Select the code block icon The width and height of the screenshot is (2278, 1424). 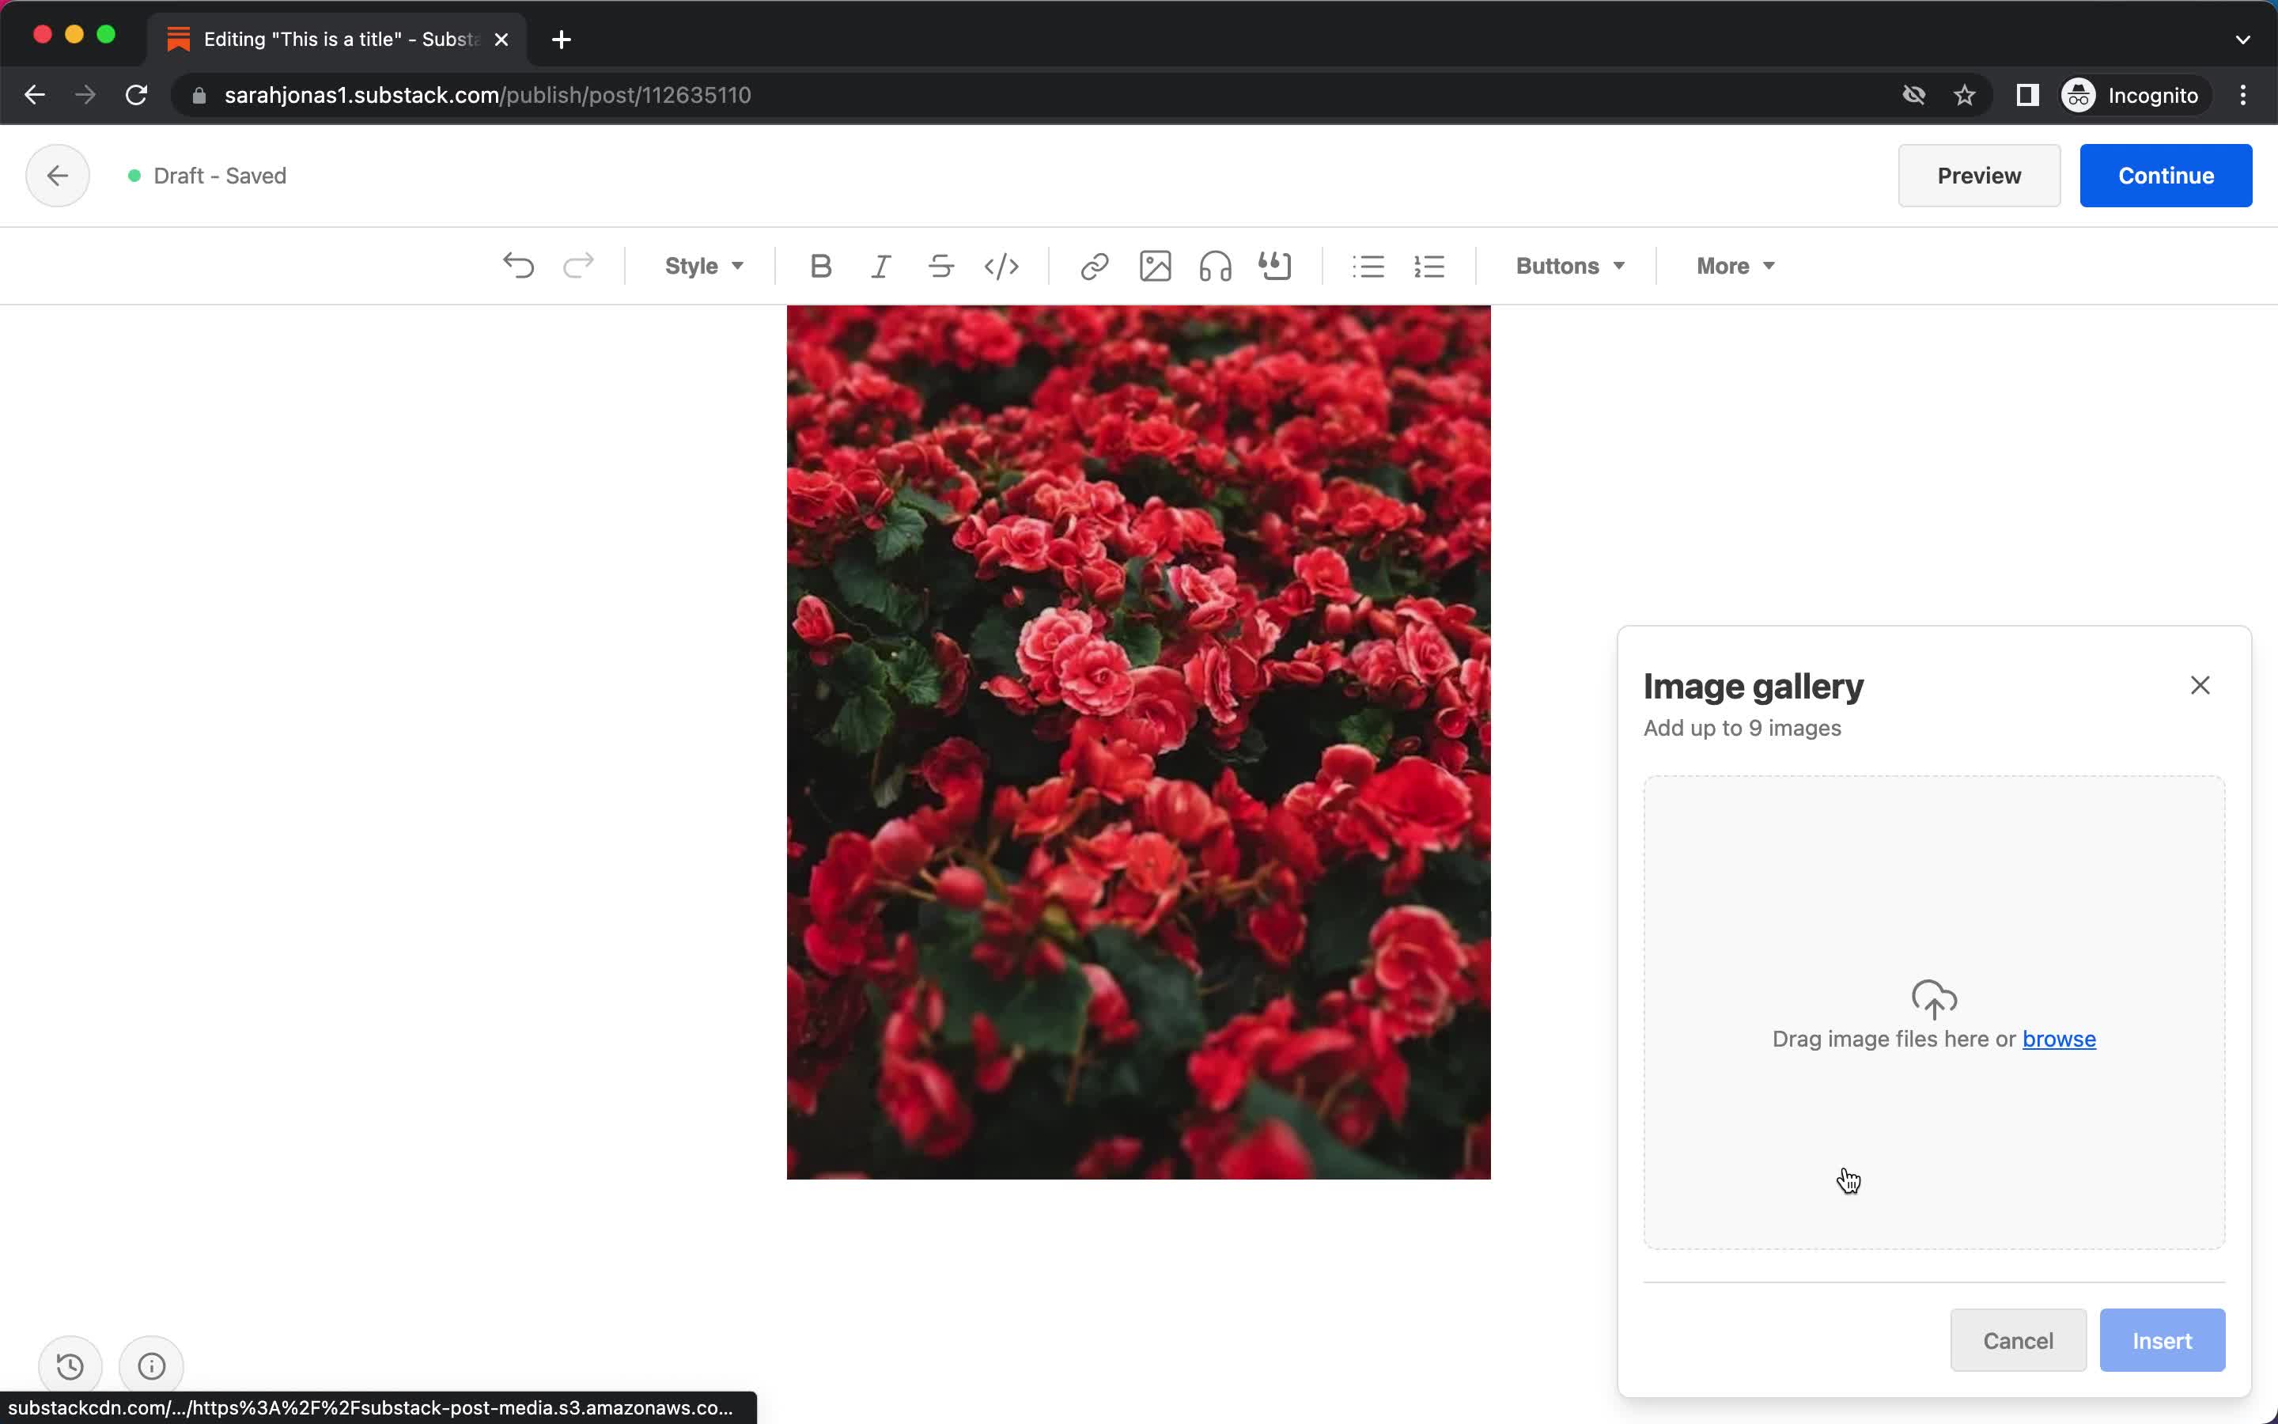pos(1001,266)
